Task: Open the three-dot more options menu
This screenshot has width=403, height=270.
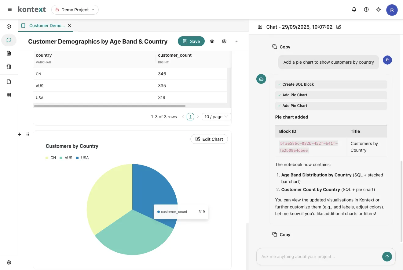Action: [x=236, y=41]
